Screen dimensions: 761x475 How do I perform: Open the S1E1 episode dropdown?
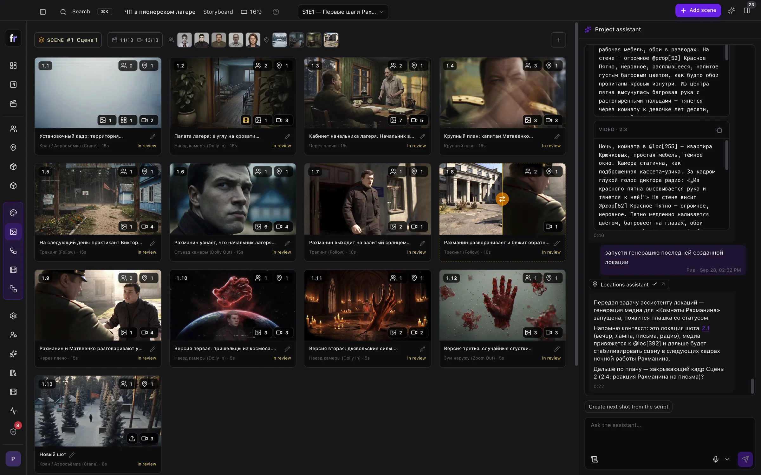pyautogui.click(x=343, y=12)
